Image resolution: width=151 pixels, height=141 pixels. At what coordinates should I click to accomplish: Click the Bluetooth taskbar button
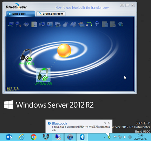click(x=82, y=137)
